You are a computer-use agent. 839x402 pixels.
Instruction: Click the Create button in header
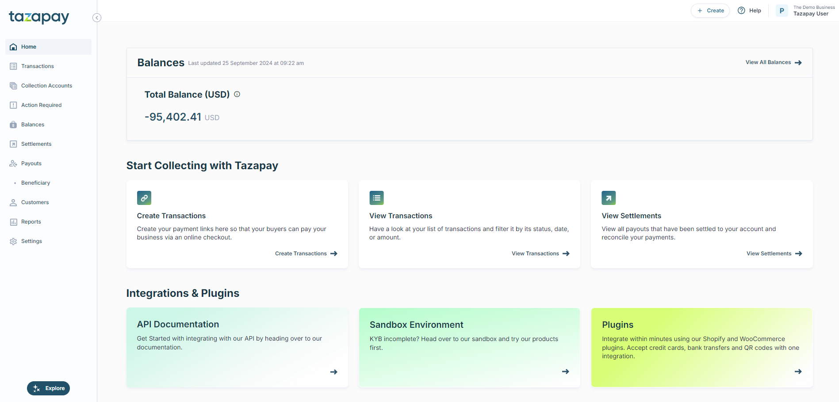710,11
